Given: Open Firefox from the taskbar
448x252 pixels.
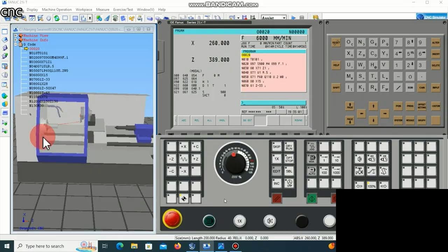Looking at the screenshot, I should 177,246.
